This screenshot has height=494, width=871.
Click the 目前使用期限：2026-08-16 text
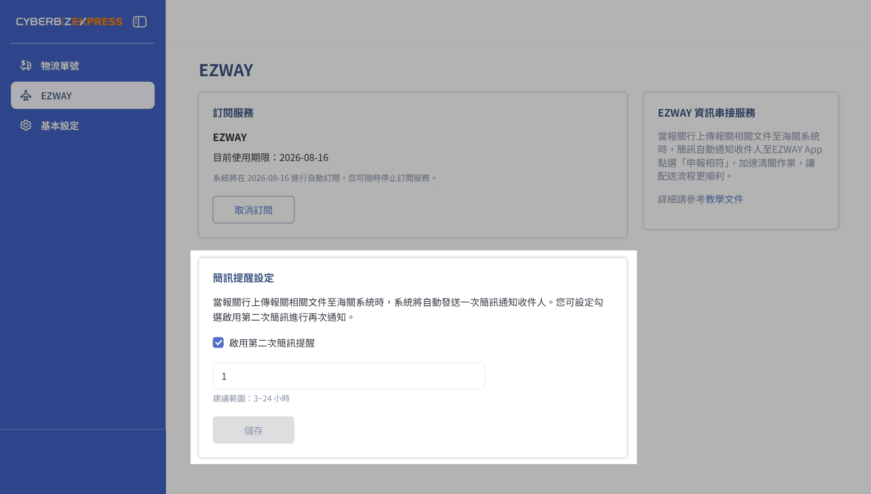coord(271,157)
